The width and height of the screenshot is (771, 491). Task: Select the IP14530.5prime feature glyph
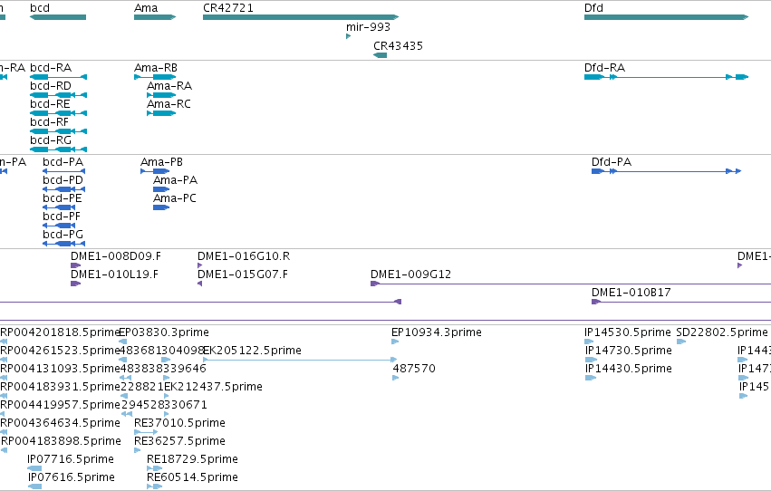pyautogui.click(x=589, y=342)
